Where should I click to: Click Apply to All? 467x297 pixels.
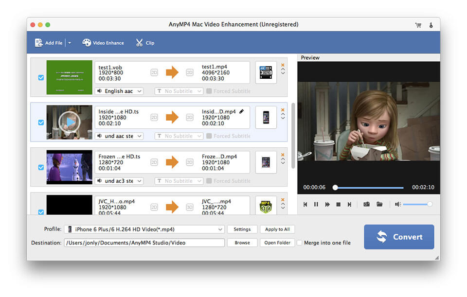278,229
